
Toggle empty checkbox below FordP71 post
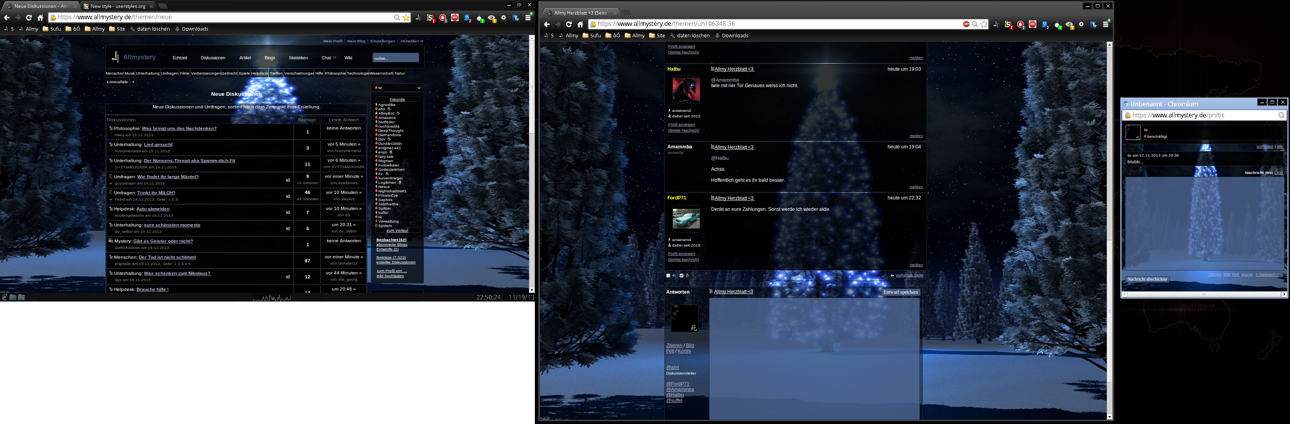coord(668,276)
